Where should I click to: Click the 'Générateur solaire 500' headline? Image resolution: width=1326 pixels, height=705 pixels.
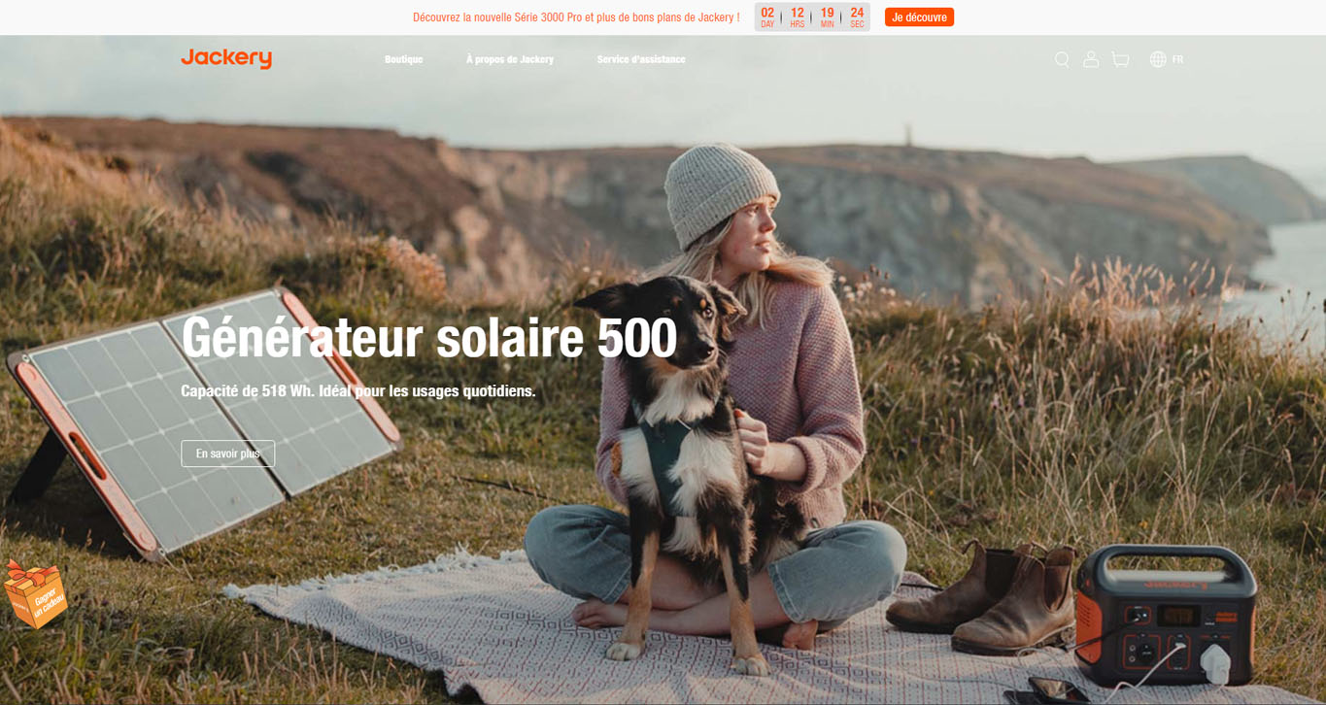click(x=428, y=337)
